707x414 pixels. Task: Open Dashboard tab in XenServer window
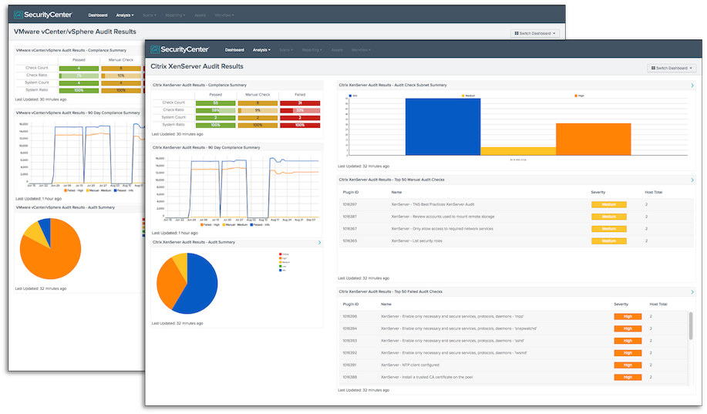(x=234, y=50)
